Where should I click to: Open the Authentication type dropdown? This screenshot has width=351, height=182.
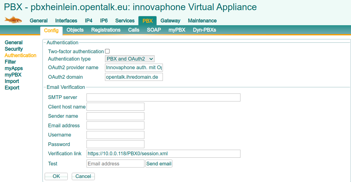[129, 58]
